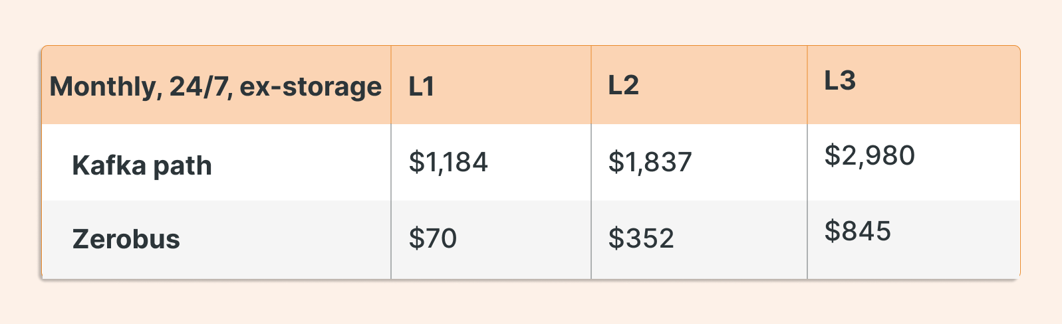Click the $1,184 Kafka L1 value
The height and width of the screenshot is (324, 1062).
click(448, 162)
